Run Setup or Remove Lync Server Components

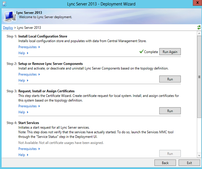pyautogui.click(x=170, y=79)
